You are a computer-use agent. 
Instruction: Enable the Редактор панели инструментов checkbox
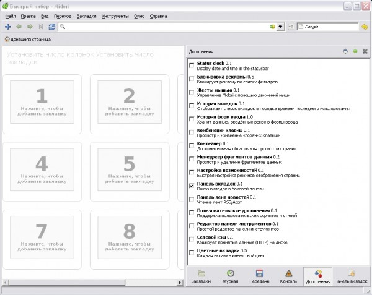tap(192, 226)
